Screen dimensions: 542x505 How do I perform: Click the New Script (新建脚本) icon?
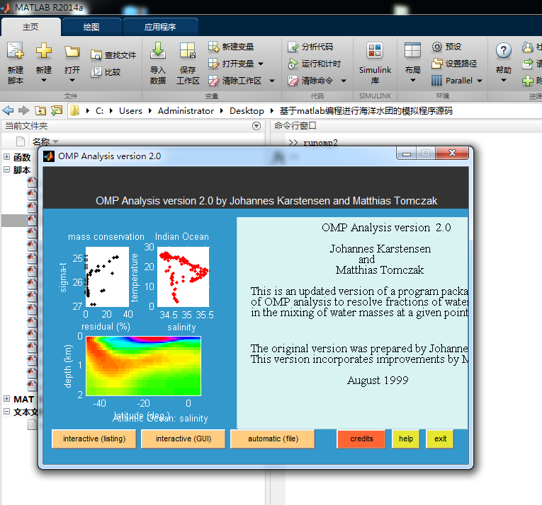point(16,51)
